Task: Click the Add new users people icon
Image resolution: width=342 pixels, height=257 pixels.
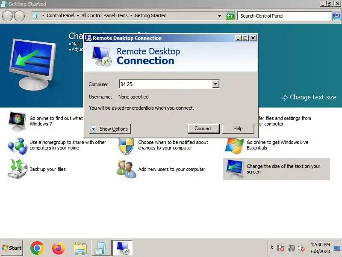Action: [126, 169]
